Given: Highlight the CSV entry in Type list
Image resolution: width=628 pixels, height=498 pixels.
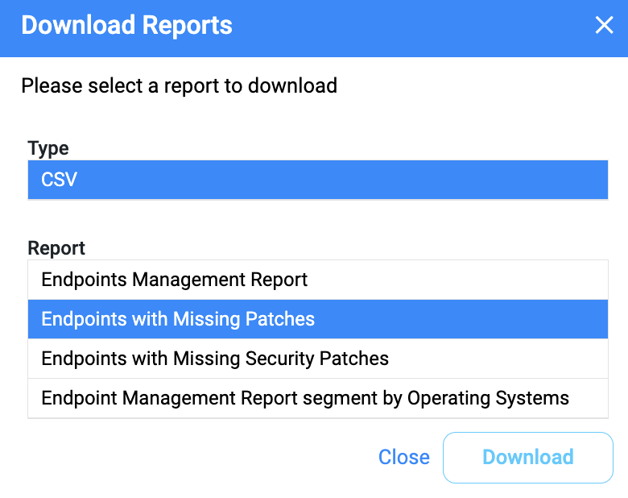Looking at the screenshot, I should pyautogui.click(x=318, y=180).
